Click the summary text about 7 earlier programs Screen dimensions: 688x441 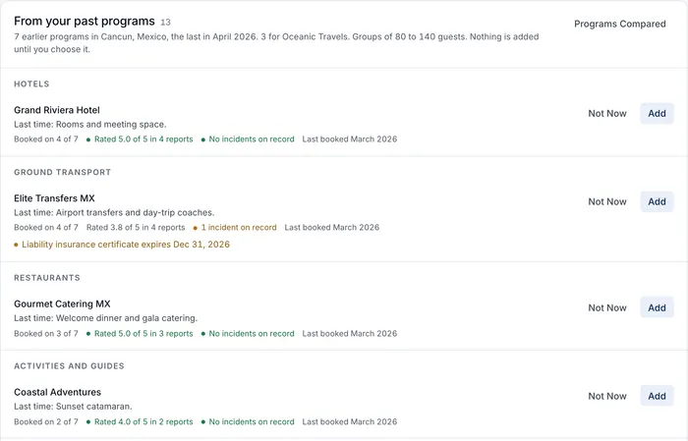click(276, 43)
